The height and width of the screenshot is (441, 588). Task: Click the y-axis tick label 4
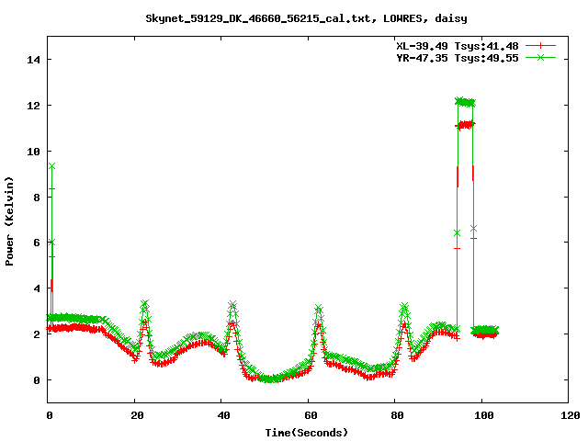37,288
